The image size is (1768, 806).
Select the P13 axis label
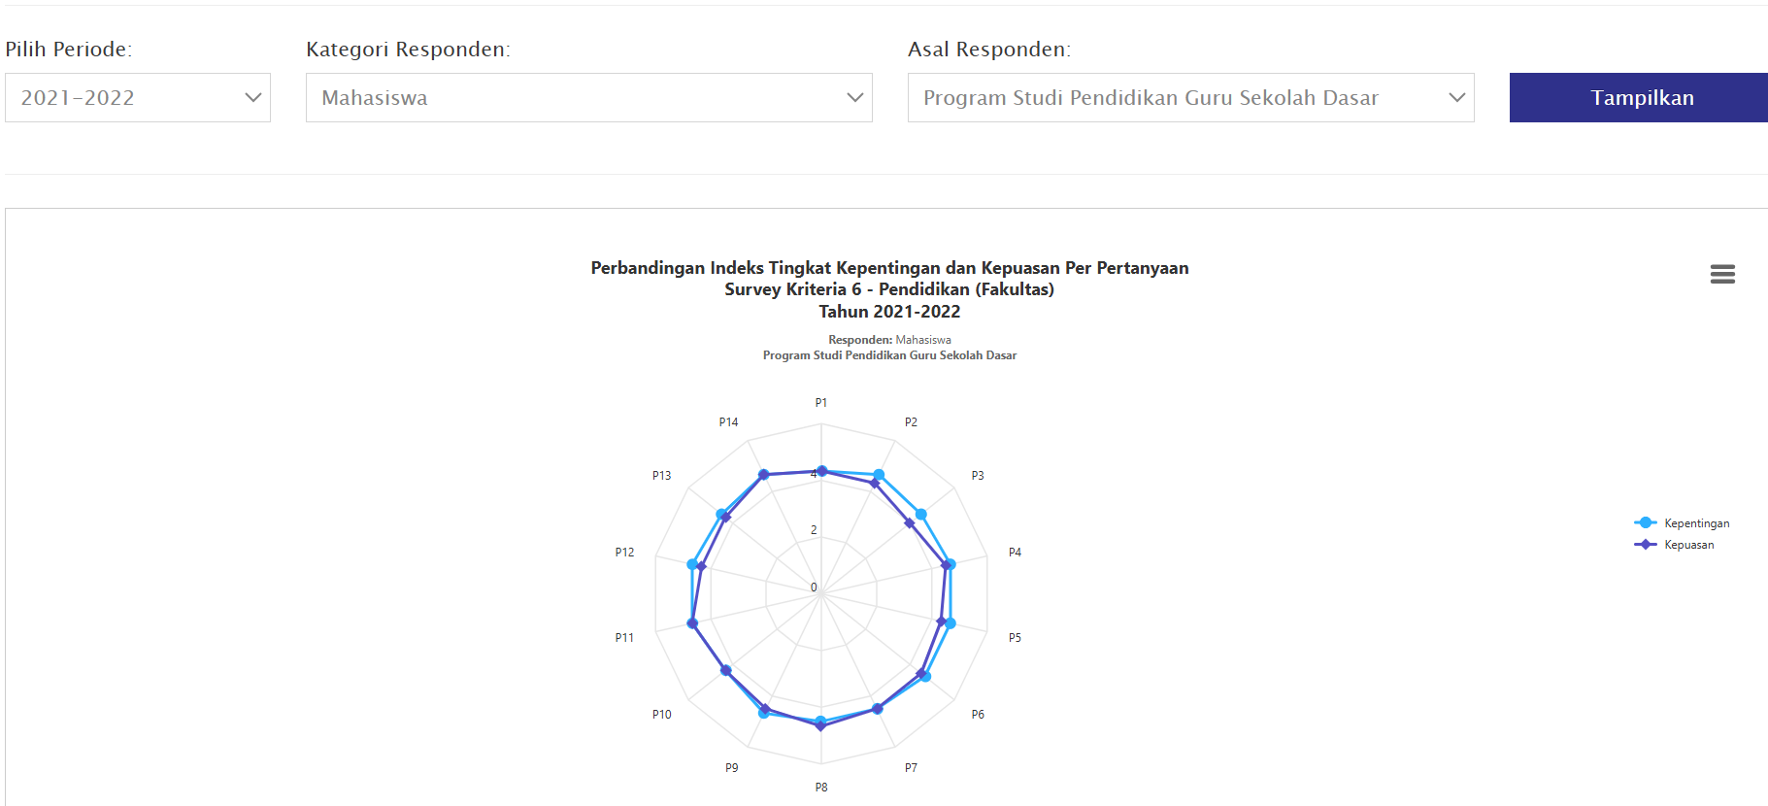[662, 475]
